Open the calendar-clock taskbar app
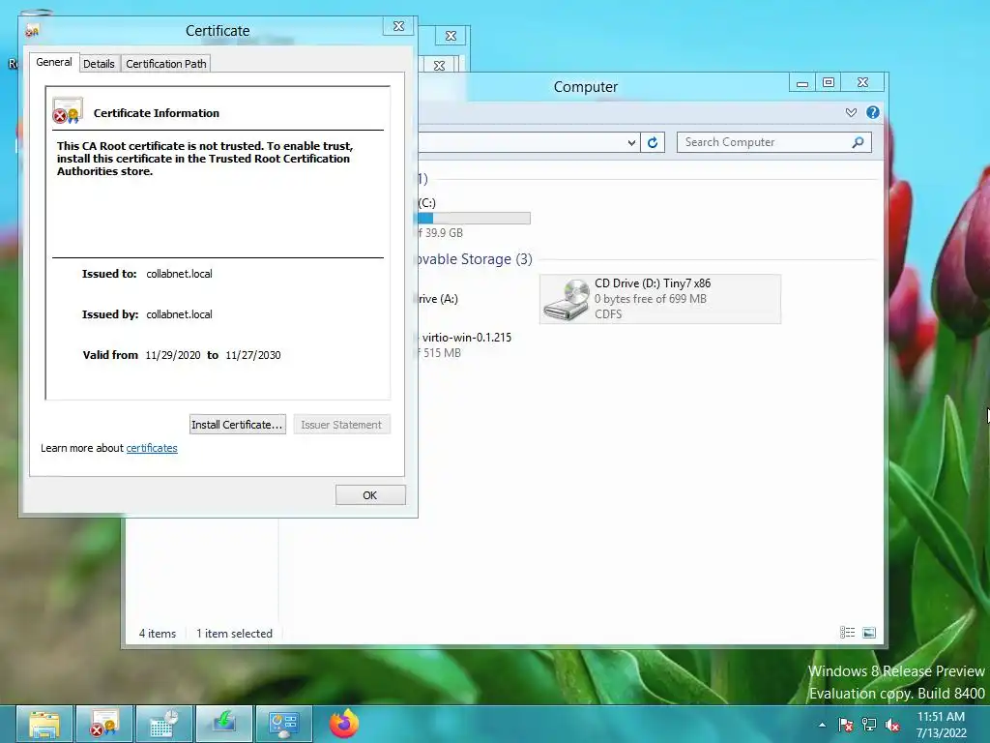 point(164,724)
